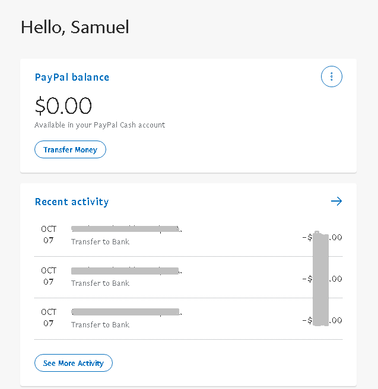This screenshot has width=378, height=389.
Task: Open the first Transfer to Bank transaction
Action: tap(100, 242)
